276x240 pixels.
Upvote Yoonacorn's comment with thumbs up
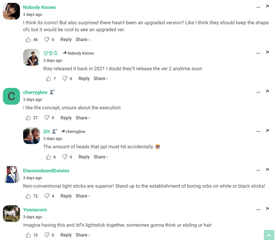pos(28,235)
